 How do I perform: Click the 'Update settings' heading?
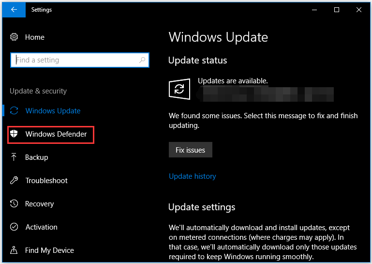202,207
